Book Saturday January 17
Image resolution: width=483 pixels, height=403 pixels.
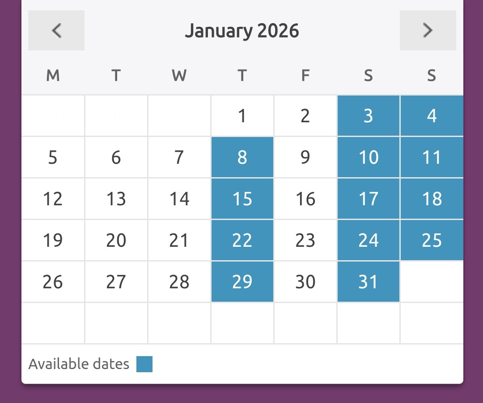tap(369, 199)
